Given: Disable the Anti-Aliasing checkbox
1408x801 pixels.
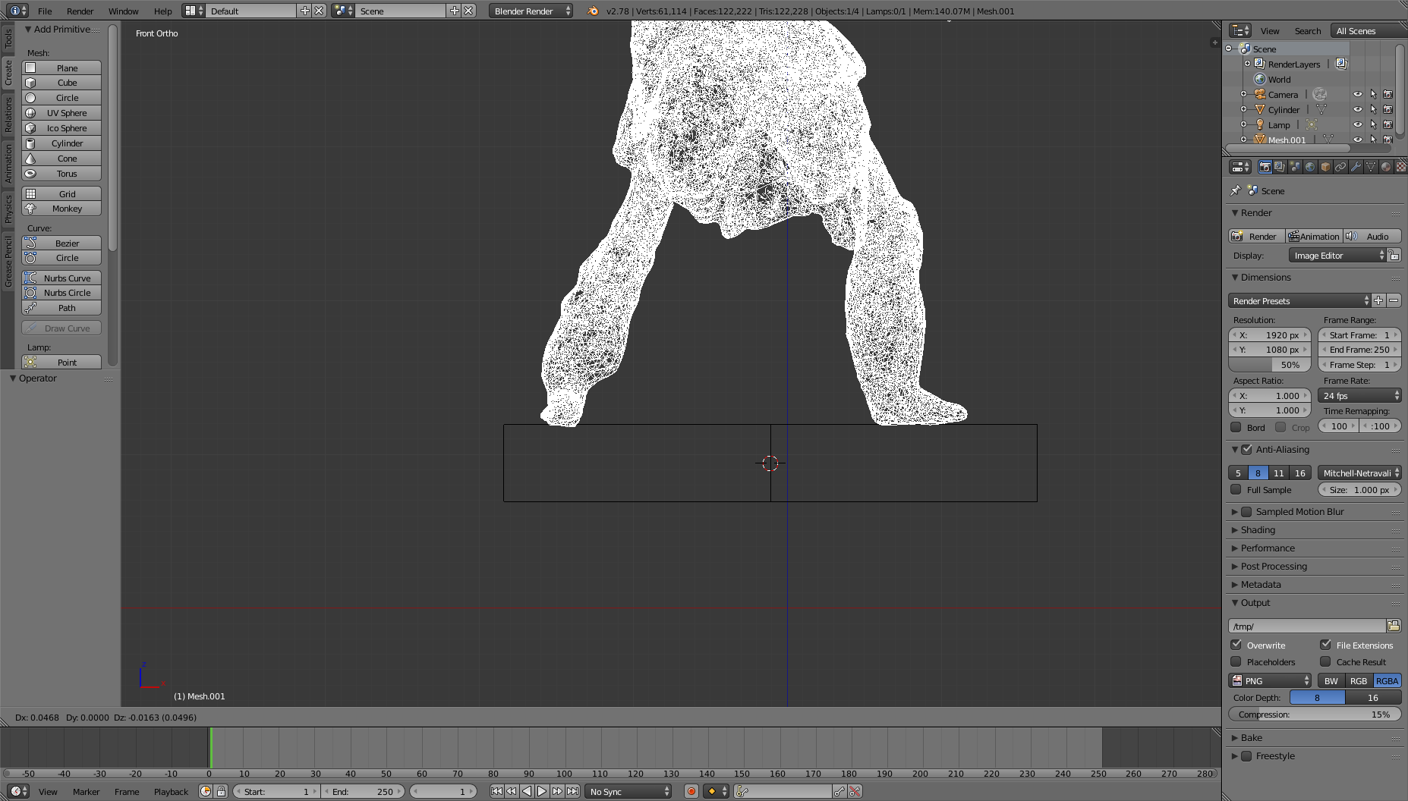Looking at the screenshot, I should coord(1246,449).
